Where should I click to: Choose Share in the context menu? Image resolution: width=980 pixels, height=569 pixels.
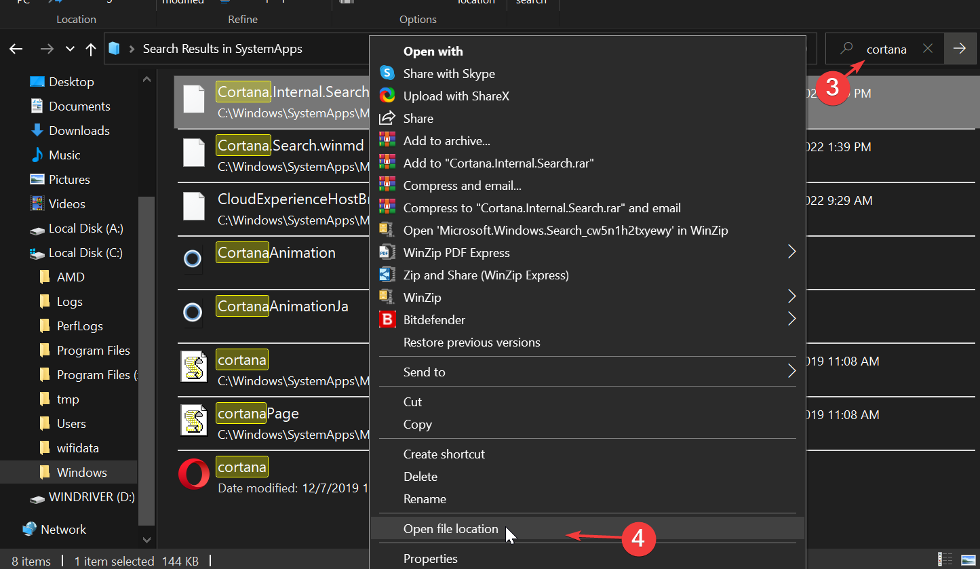pos(418,118)
